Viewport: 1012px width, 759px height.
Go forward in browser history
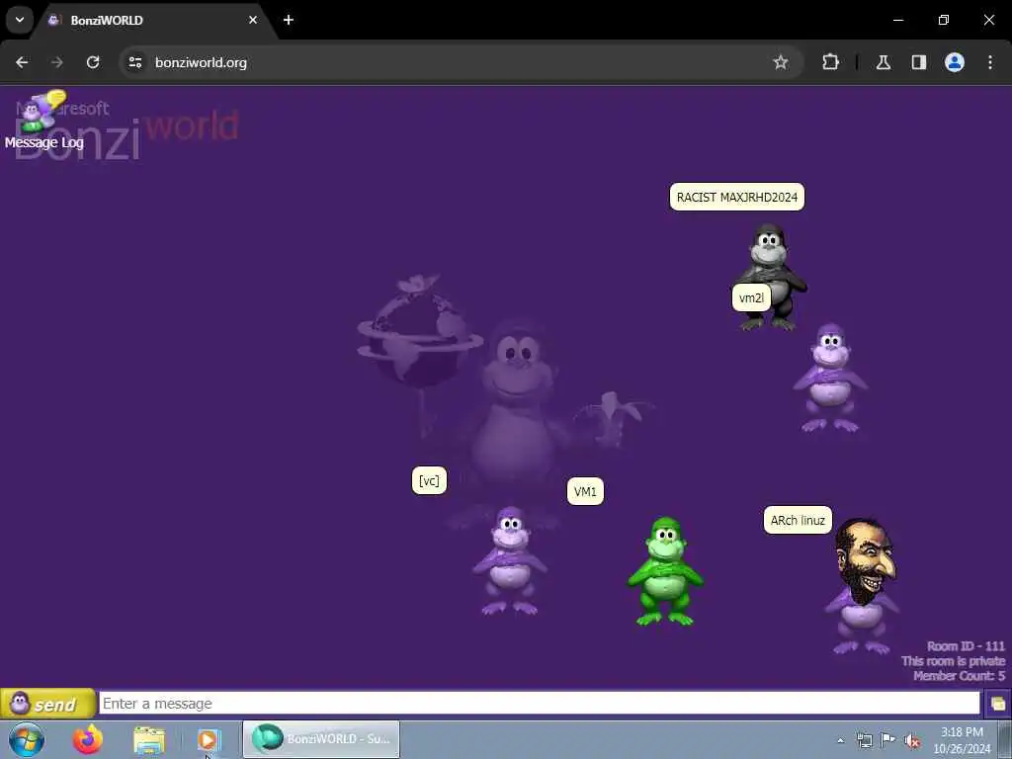coord(56,62)
